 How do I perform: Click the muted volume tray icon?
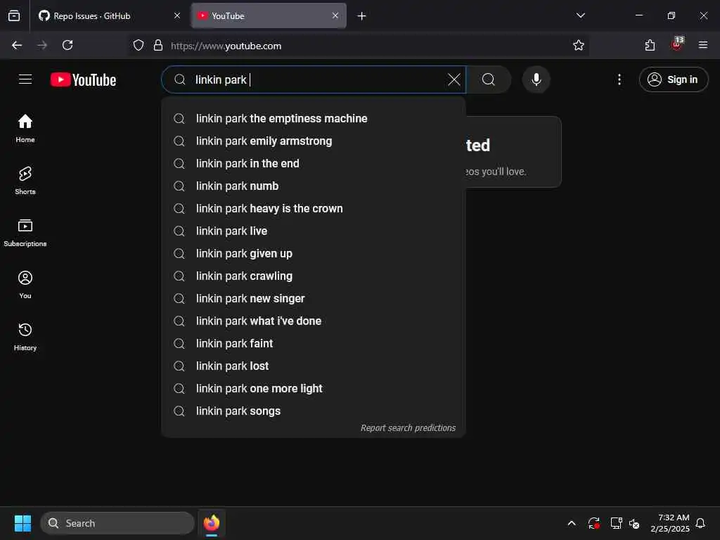[x=635, y=523]
